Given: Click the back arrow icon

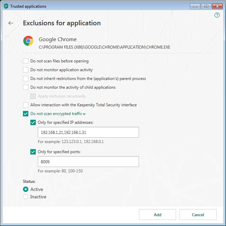Looking at the screenshot, I should [x=11, y=23].
